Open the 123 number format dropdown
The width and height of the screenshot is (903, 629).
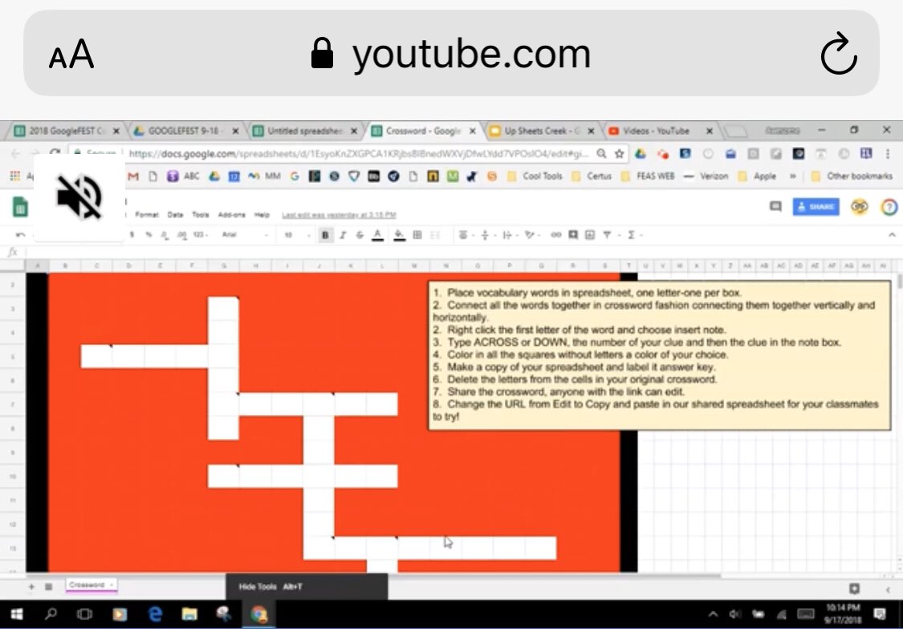[x=201, y=235]
